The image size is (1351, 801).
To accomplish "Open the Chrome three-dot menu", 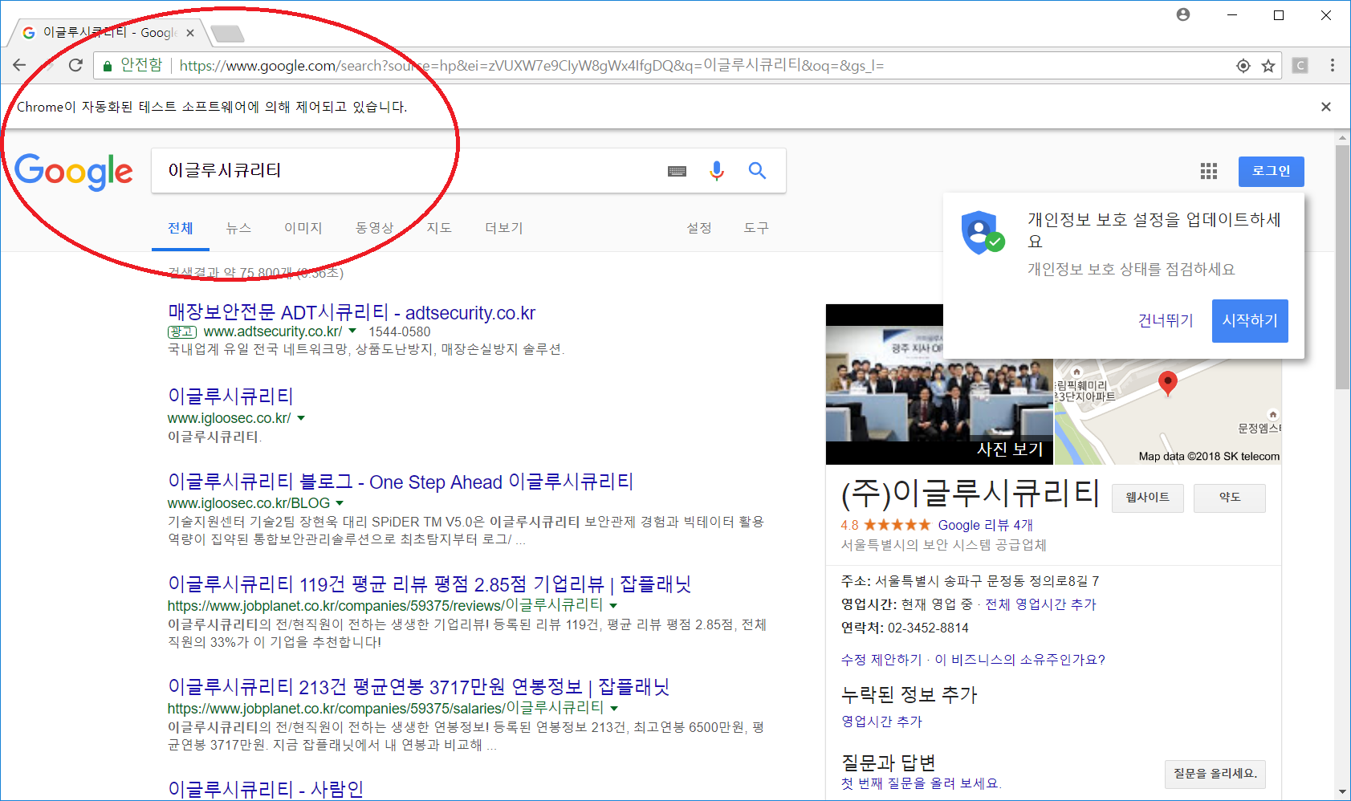I will pyautogui.click(x=1333, y=66).
